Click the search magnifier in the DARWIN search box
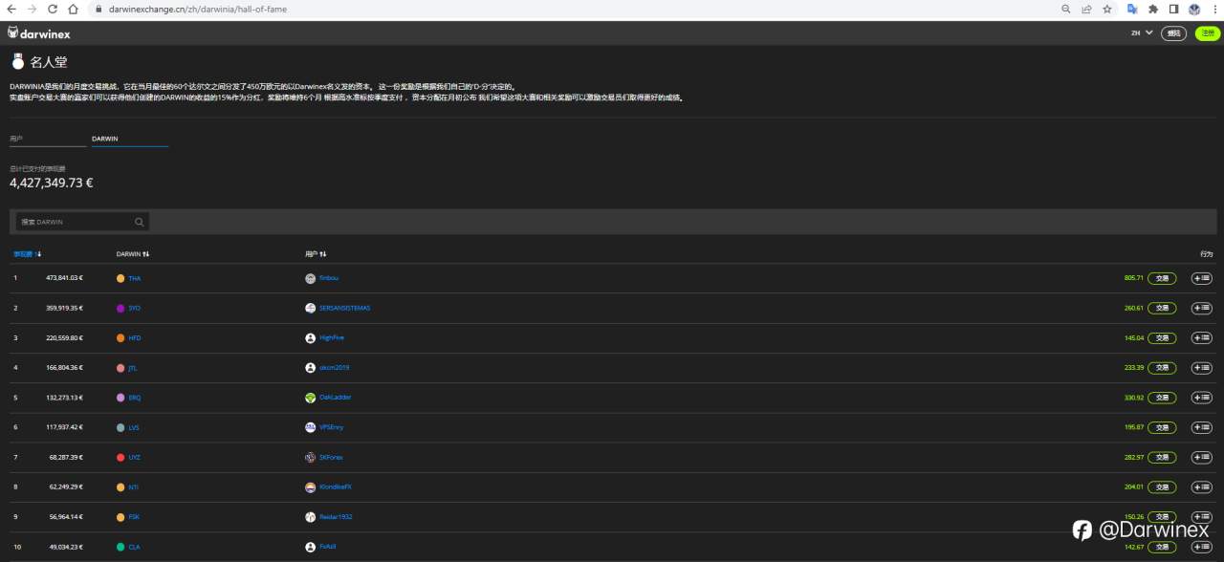This screenshot has height=562, width=1224. click(140, 222)
